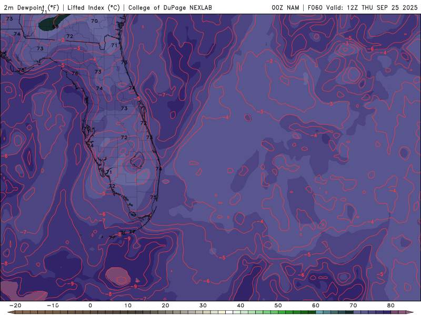Click the 69 dewpoint reading
This screenshot has width=421, height=315.
coord(55,26)
